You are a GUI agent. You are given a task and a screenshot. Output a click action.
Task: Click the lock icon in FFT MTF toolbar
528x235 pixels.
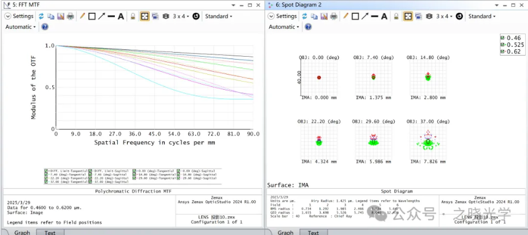[x=133, y=16]
